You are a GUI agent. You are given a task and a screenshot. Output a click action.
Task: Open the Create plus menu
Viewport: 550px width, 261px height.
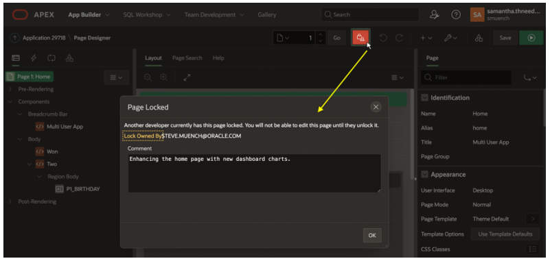point(426,38)
